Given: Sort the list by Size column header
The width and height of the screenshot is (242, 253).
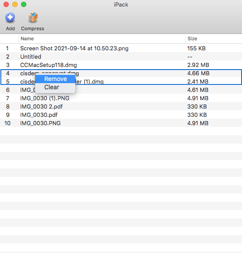Looking at the screenshot, I should point(192,39).
